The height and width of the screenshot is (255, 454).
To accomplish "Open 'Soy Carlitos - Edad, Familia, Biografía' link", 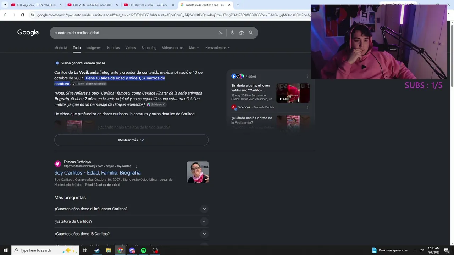I will 98,173.
